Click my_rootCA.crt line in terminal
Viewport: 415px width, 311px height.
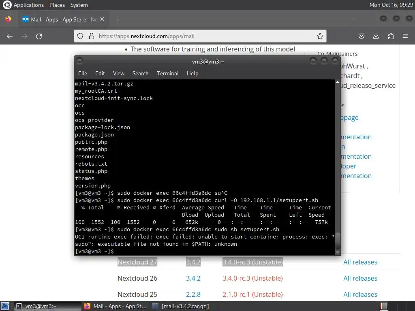96,91
